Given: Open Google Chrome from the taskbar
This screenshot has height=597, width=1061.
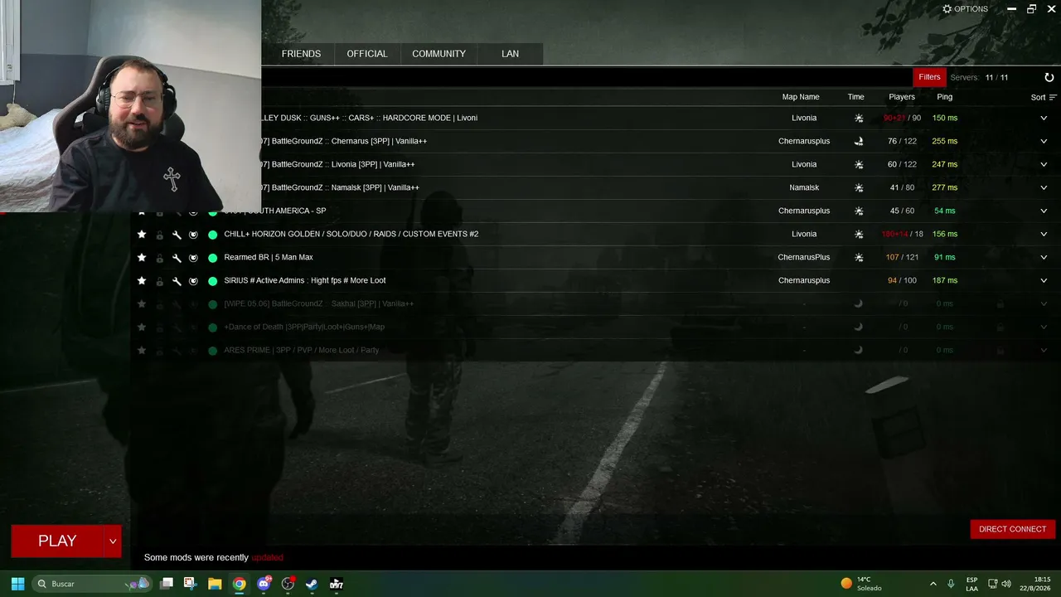Looking at the screenshot, I should (239, 584).
